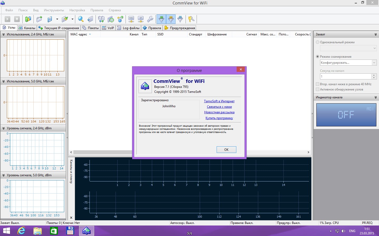Click the Связаться с нами link
Image resolution: width=379 pixels, height=236 pixels.
click(219, 107)
